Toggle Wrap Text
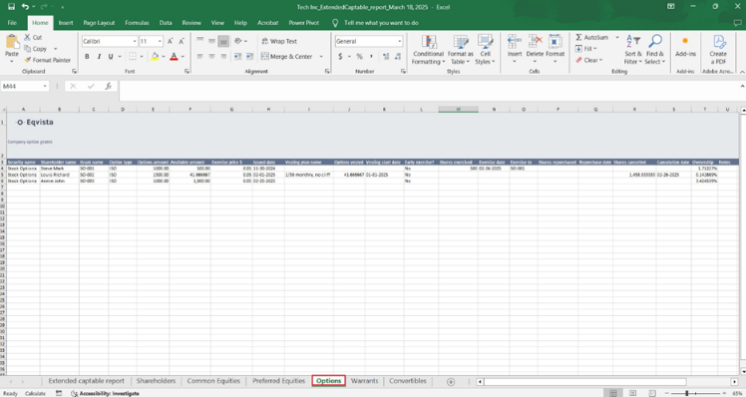Image resolution: width=746 pixels, height=397 pixels. [279, 42]
